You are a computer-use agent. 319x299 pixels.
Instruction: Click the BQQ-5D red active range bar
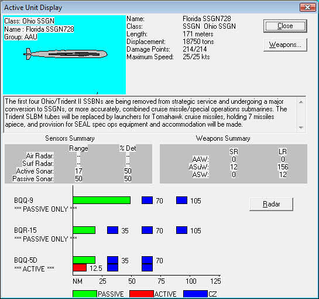click(80, 268)
